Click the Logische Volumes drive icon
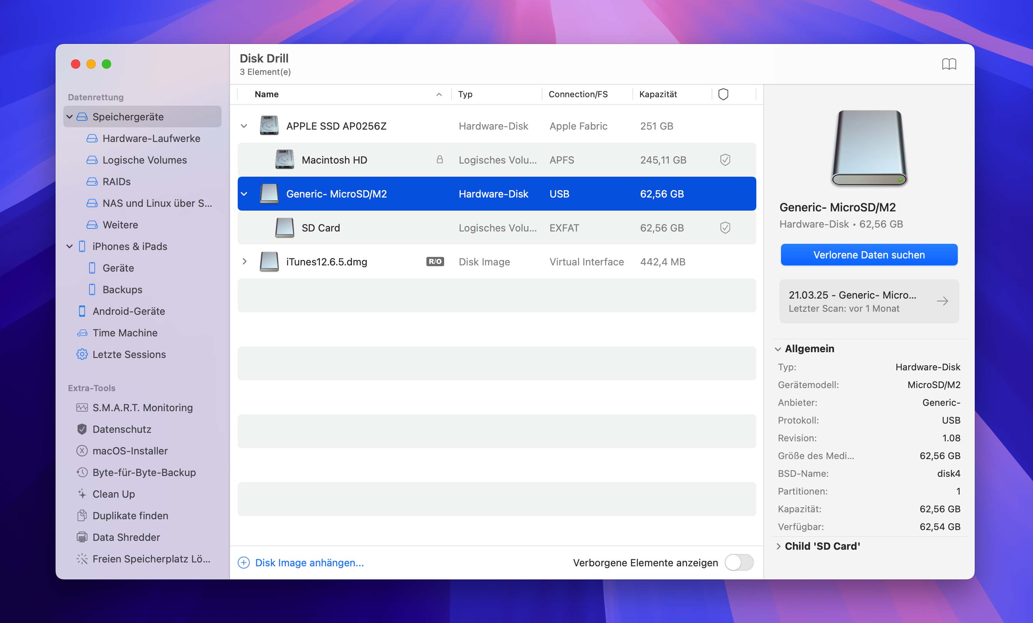 pos(92,160)
